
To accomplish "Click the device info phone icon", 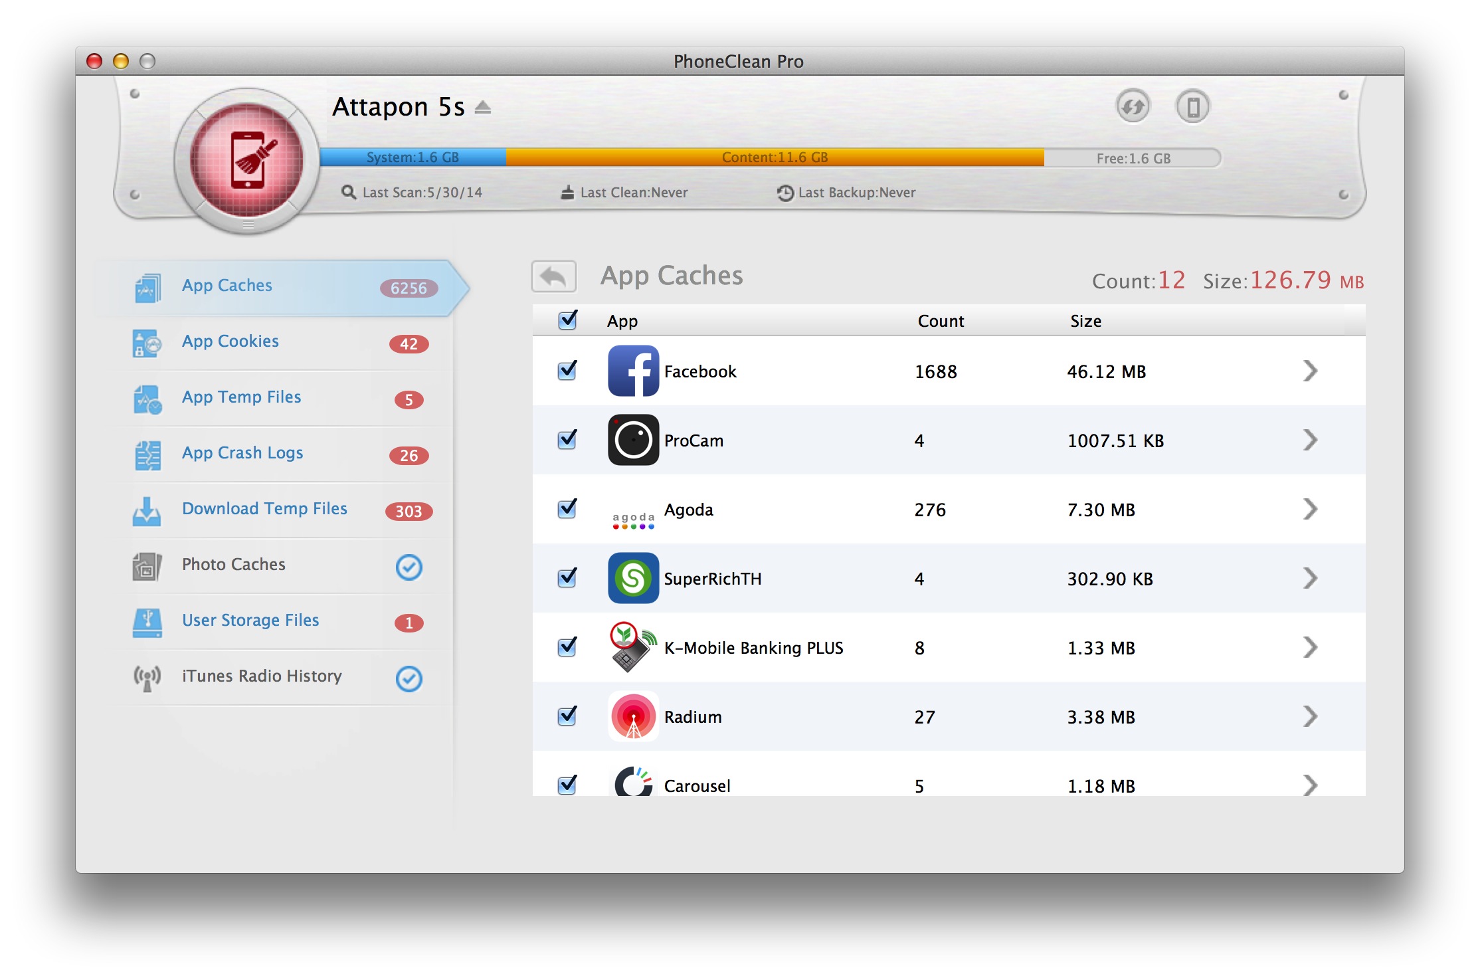I will 1192,106.
